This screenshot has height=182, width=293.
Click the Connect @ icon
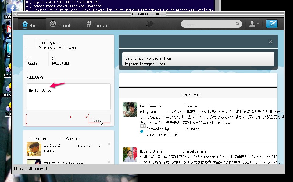[53, 24]
